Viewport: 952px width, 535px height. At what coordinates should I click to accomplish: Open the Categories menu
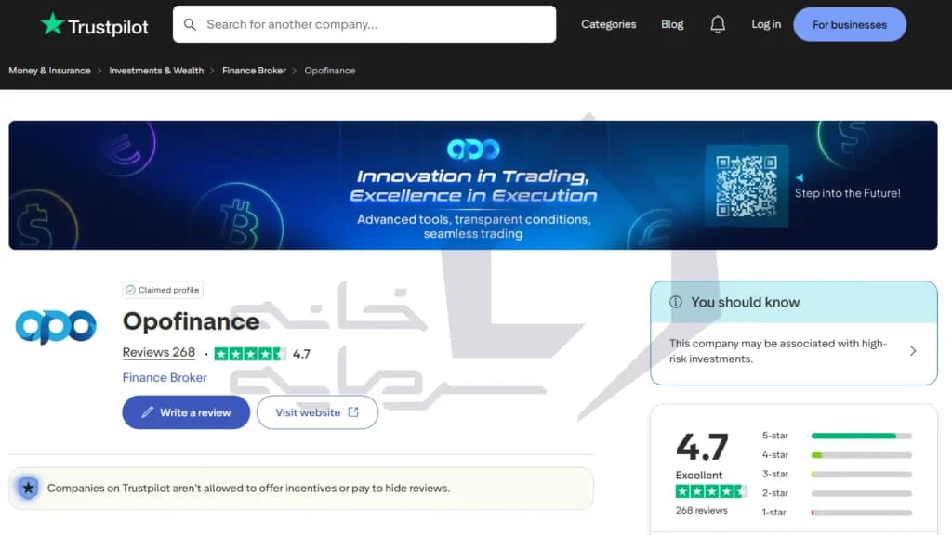click(x=608, y=24)
